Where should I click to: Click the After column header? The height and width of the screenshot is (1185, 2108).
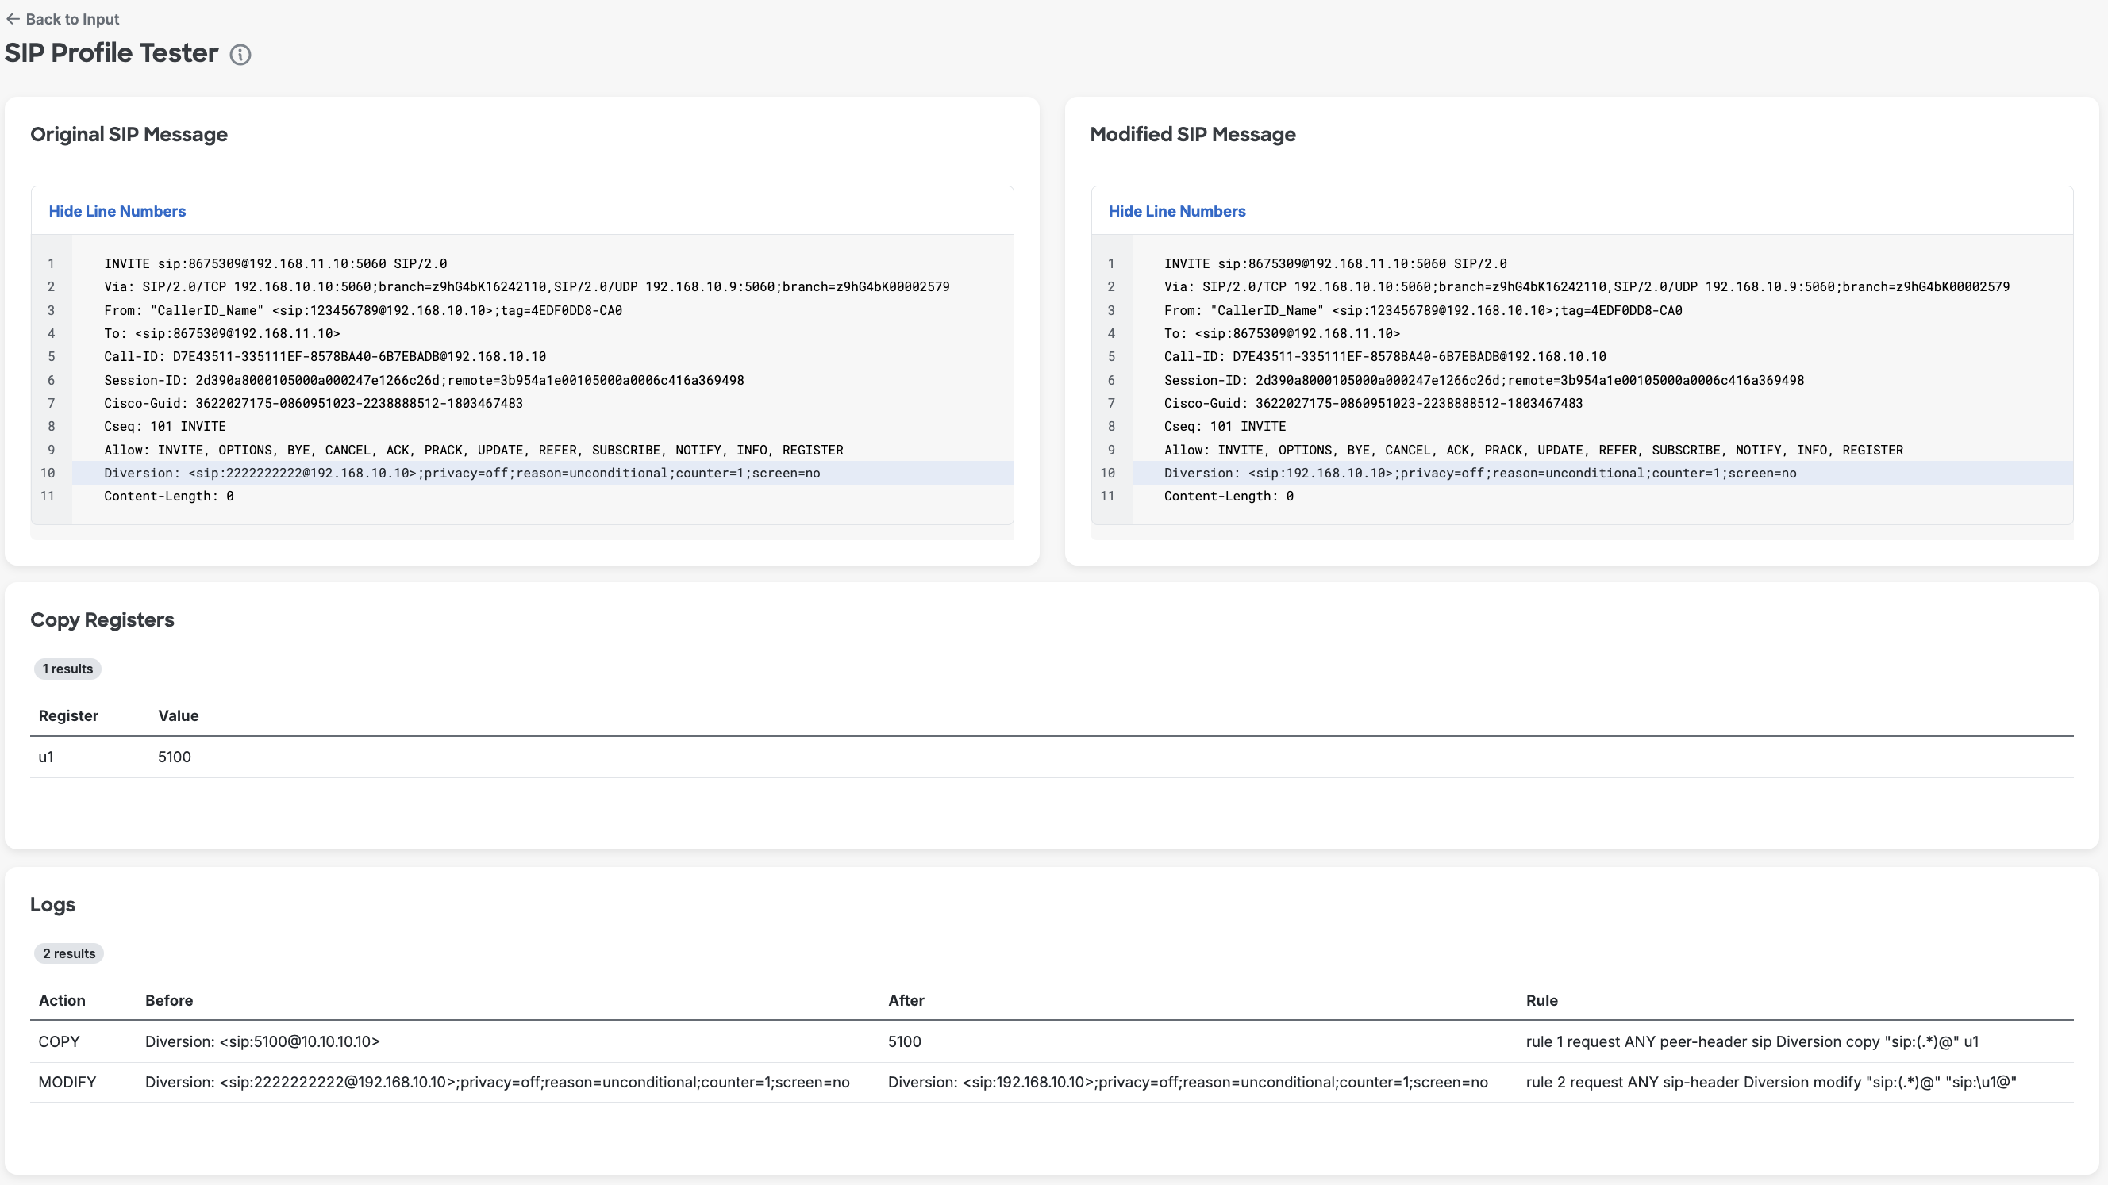(906, 1000)
